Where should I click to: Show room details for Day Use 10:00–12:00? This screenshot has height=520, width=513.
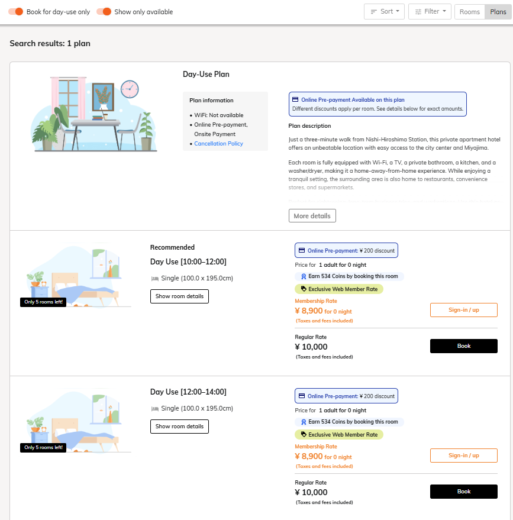[x=179, y=296]
